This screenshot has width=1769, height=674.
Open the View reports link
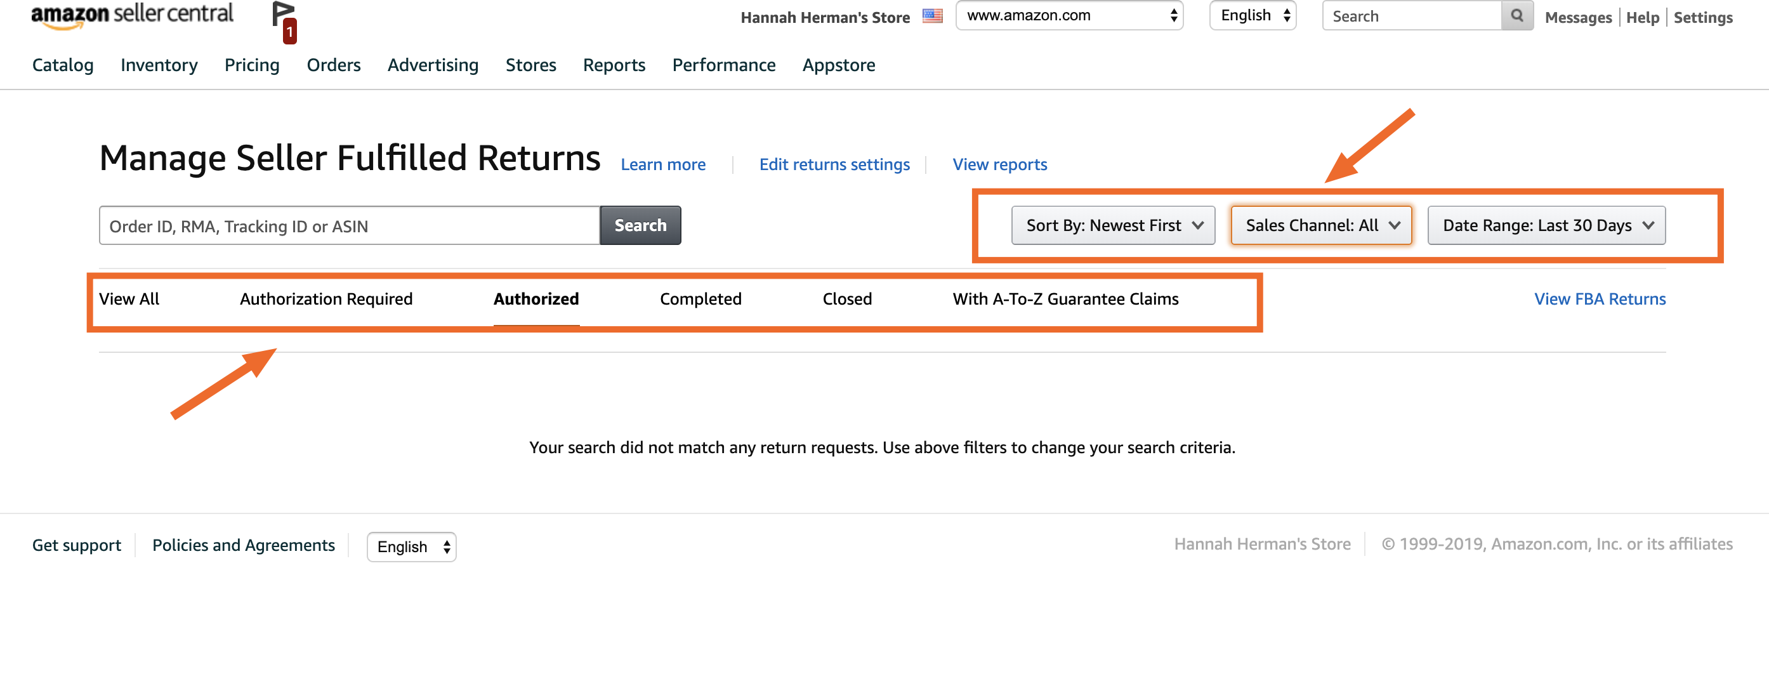[999, 165]
